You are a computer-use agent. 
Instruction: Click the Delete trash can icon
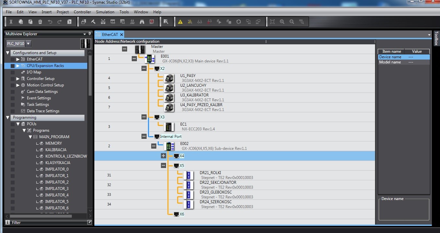coord(40,22)
